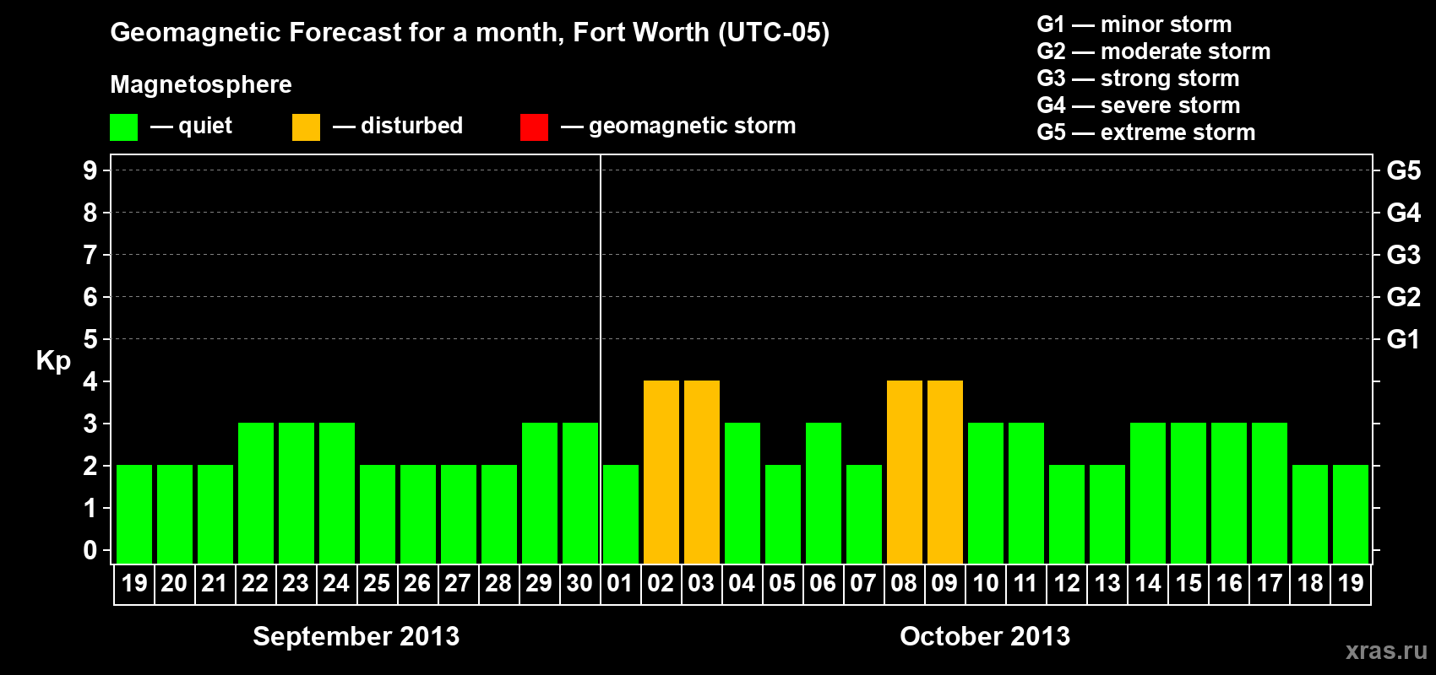The image size is (1436, 675).
Task: Click the right-axis 'G1' label
Action: click(x=1404, y=340)
